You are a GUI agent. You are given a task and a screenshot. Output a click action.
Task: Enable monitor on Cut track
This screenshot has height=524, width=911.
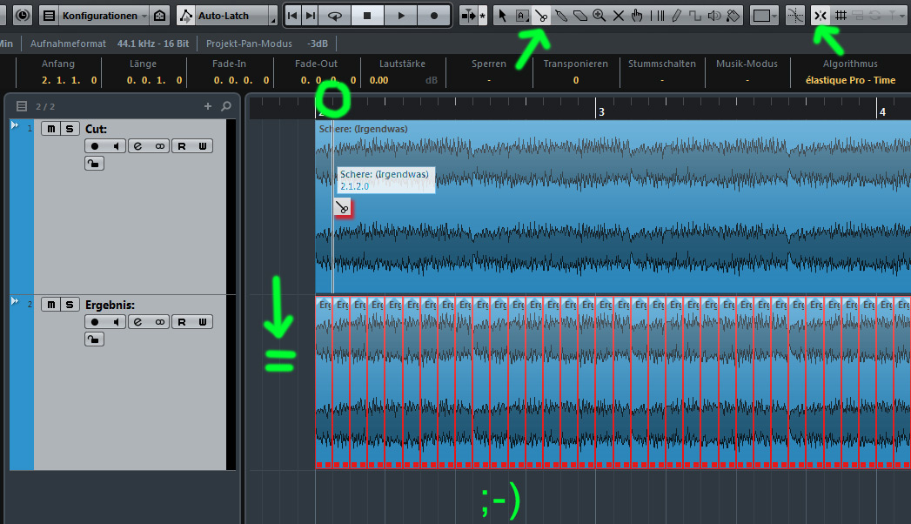point(117,146)
